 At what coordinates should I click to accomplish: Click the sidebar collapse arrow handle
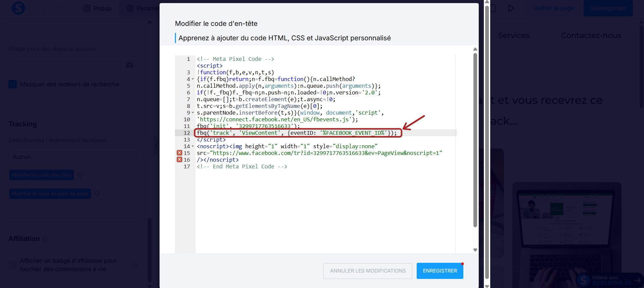[156, 146]
